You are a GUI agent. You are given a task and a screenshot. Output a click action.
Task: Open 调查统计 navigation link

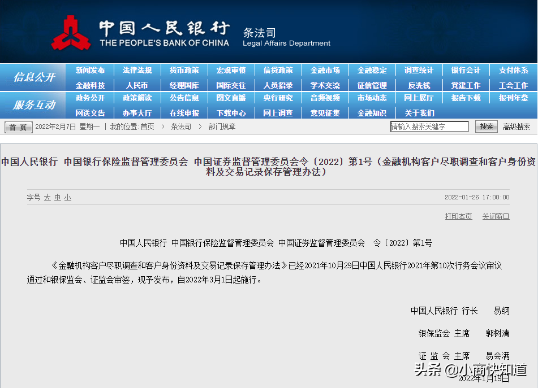point(419,70)
